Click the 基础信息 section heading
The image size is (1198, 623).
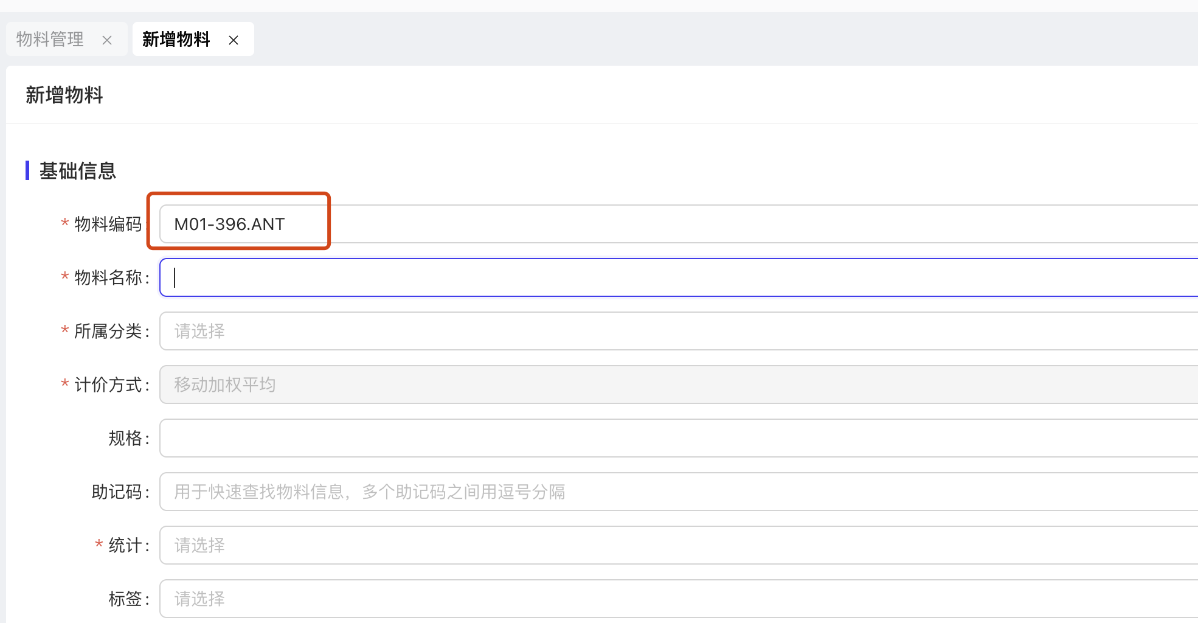pyautogui.click(x=77, y=171)
